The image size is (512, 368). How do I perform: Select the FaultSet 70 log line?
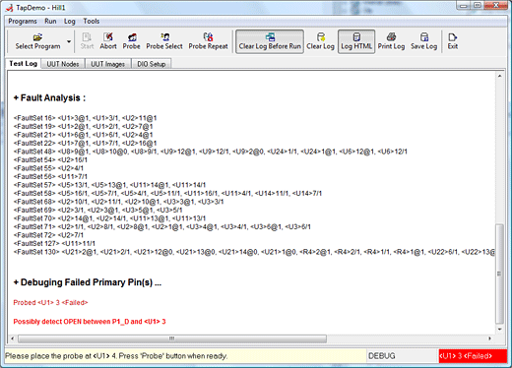[109, 218]
